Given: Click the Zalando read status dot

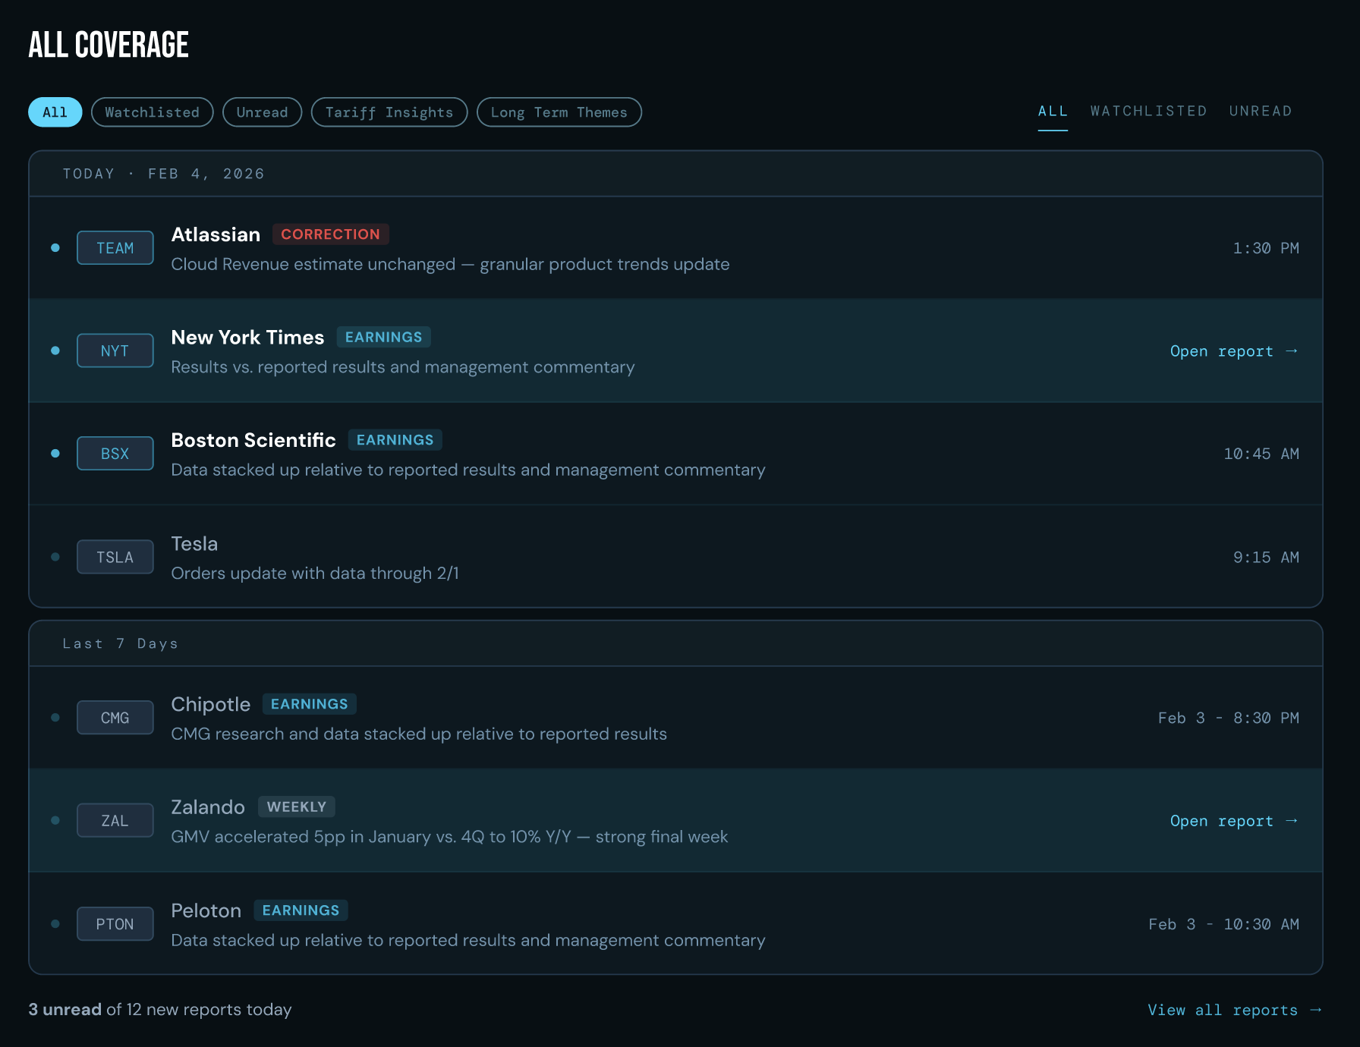Looking at the screenshot, I should pyautogui.click(x=55, y=821).
